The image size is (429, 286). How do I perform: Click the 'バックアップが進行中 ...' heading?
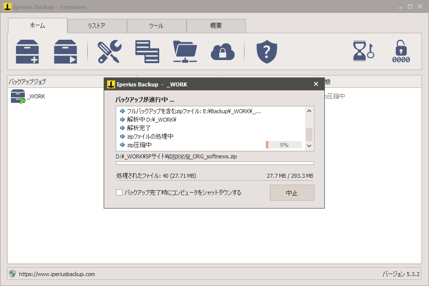pos(145,100)
